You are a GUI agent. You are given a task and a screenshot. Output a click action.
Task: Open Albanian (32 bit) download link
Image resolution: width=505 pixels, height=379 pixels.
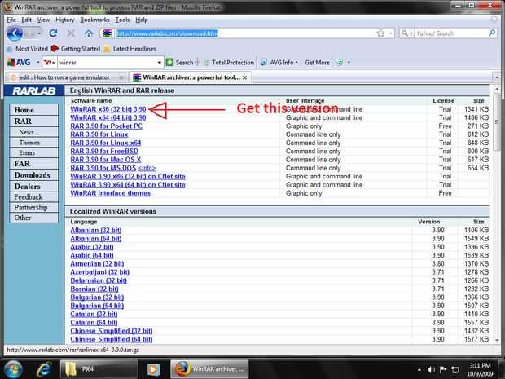[96, 230]
